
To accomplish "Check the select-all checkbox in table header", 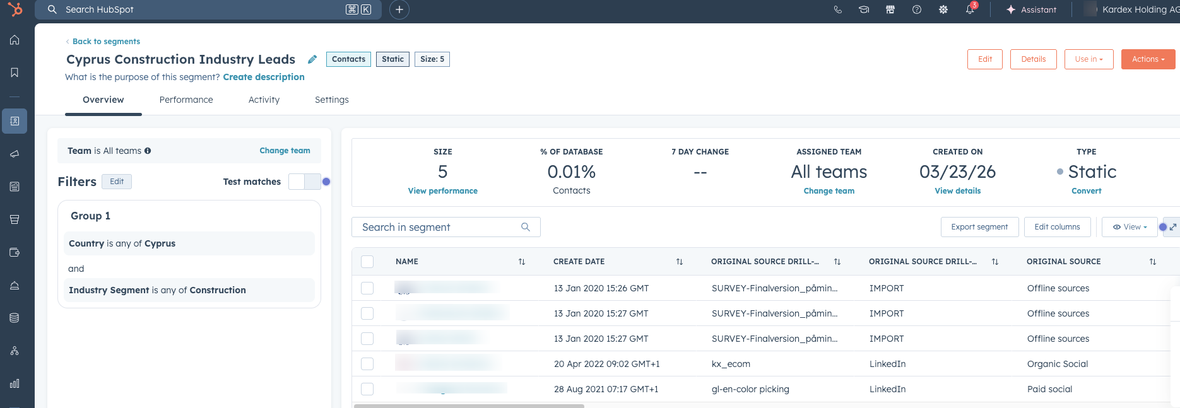I will pos(367,262).
